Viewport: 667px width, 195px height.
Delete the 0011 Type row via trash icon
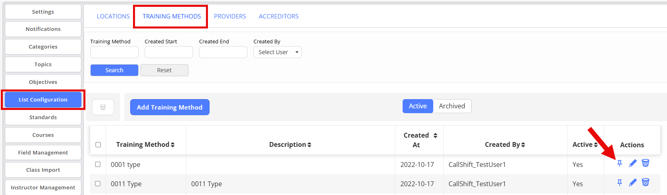(645, 182)
